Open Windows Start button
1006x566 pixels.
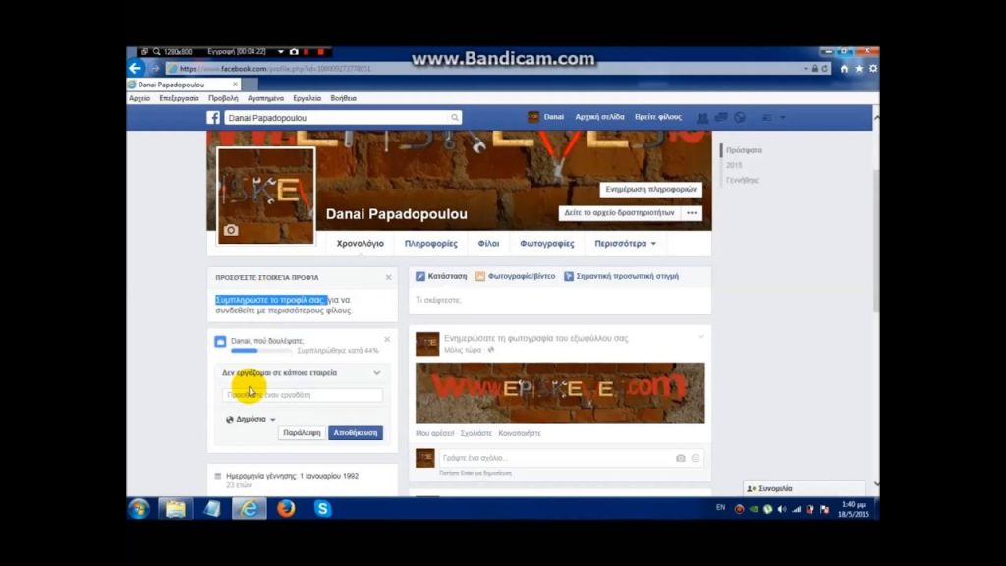(139, 509)
